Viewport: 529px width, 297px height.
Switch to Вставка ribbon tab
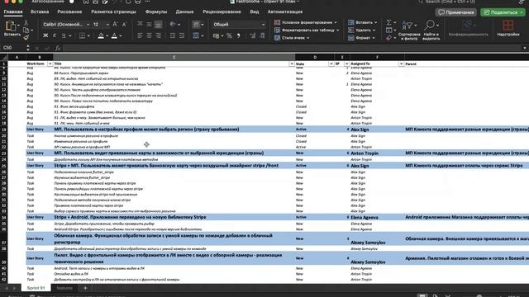coord(40,12)
